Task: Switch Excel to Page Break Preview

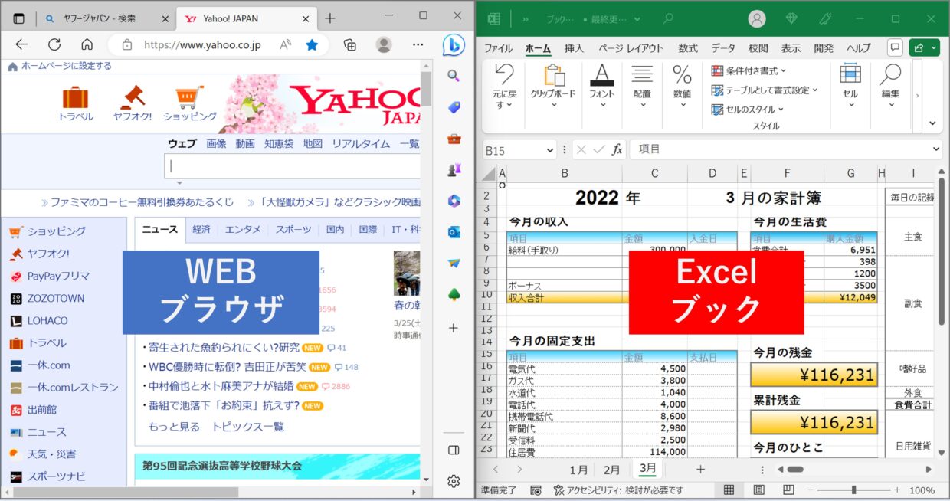Action: tap(788, 490)
